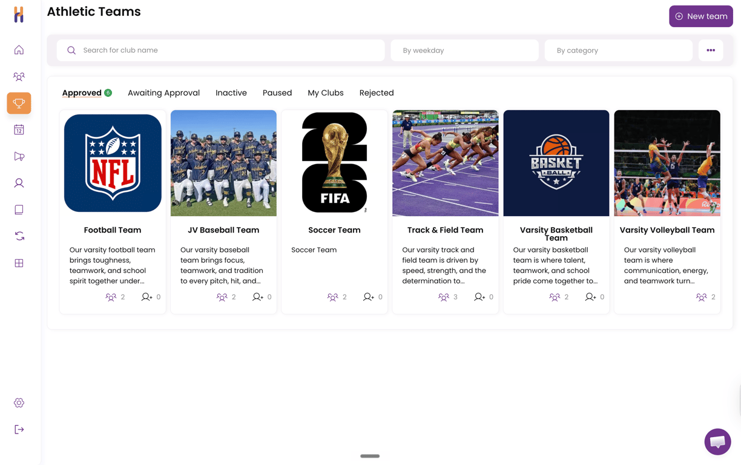This screenshot has width=741, height=465.
Task: Click the Athletic Teams page heading
Action: [94, 12]
